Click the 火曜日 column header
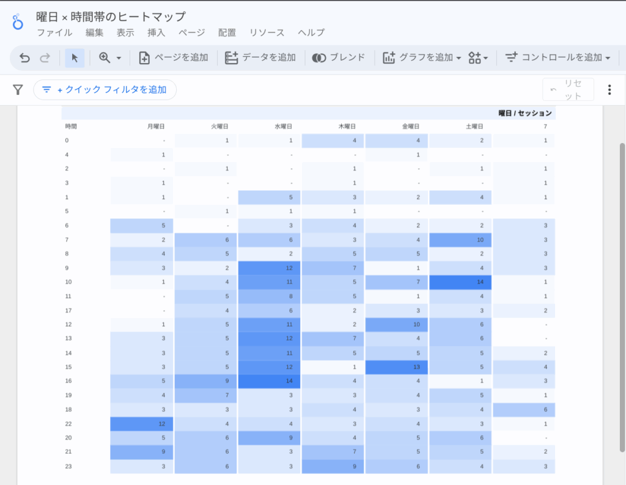This screenshot has height=485, width=626. (x=219, y=126)
